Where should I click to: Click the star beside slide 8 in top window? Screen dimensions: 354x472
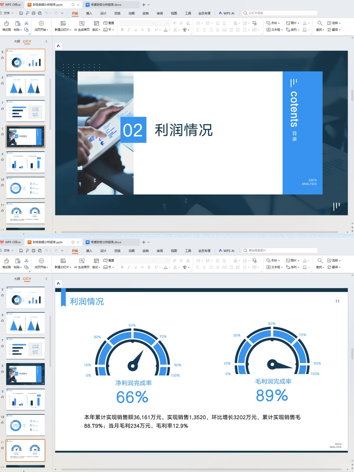(2, 134)
